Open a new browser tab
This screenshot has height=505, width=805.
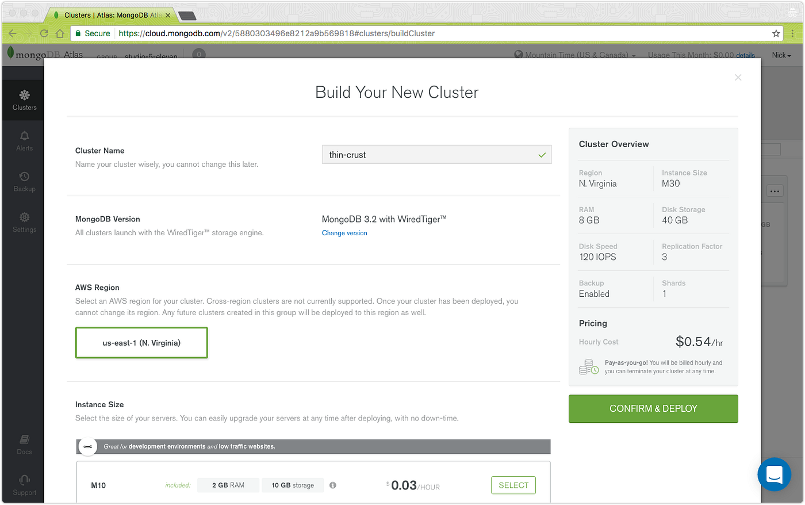tap(187, 16)
